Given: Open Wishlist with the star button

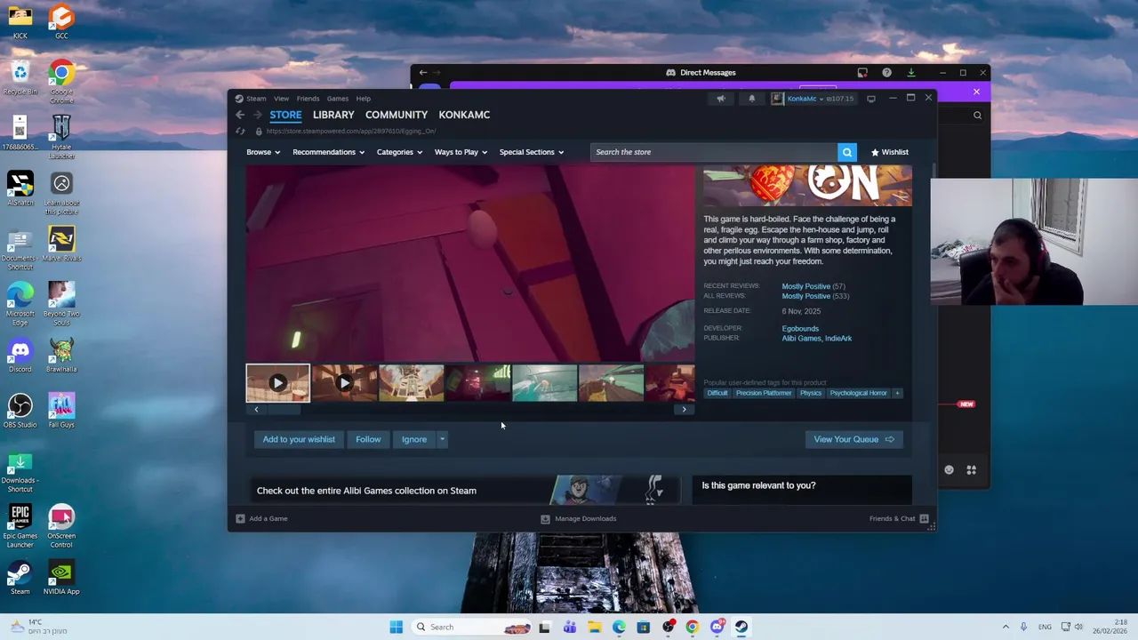Looking at the screenshot, I should pyautogui.click(x=889, y=152).
